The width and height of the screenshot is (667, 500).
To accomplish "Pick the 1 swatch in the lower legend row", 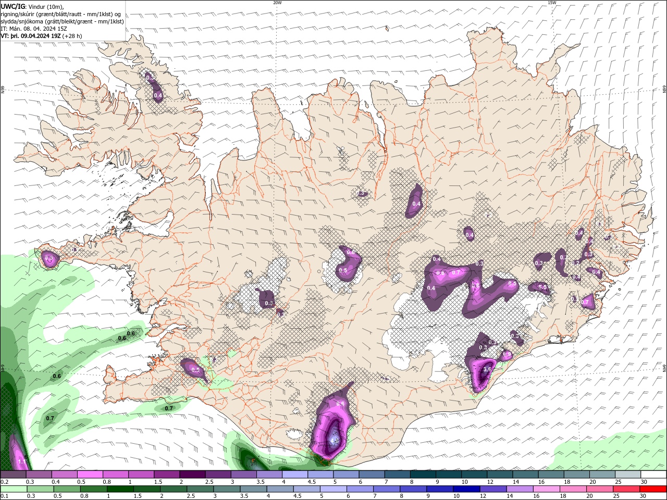I will point(120,489).
